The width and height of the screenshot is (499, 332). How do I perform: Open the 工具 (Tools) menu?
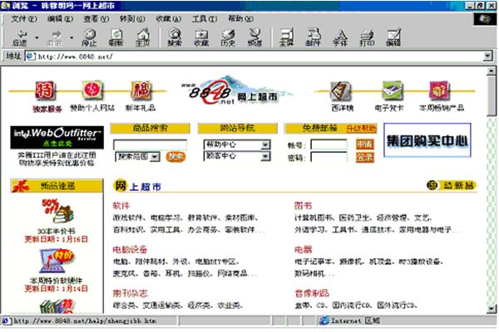(x=200, y=17)
